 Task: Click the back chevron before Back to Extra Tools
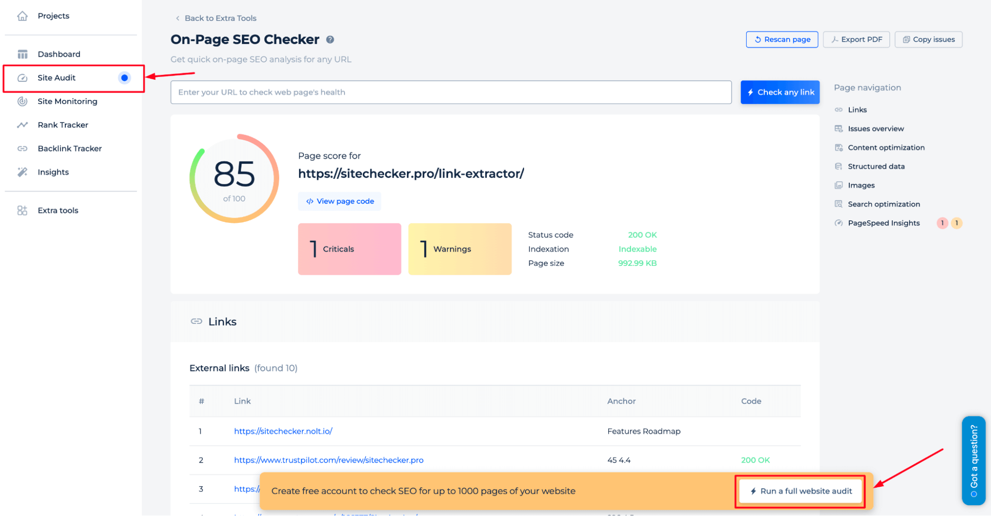point(177,18)
